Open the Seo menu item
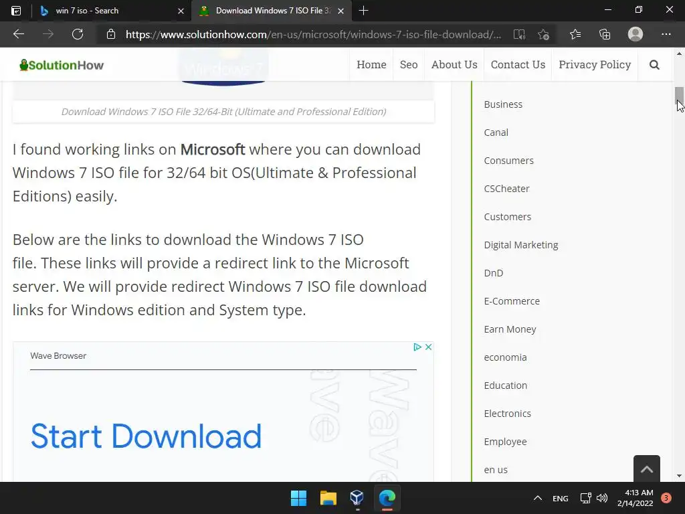The height and width of the screenshot is (514, 685). click(409, 65)
